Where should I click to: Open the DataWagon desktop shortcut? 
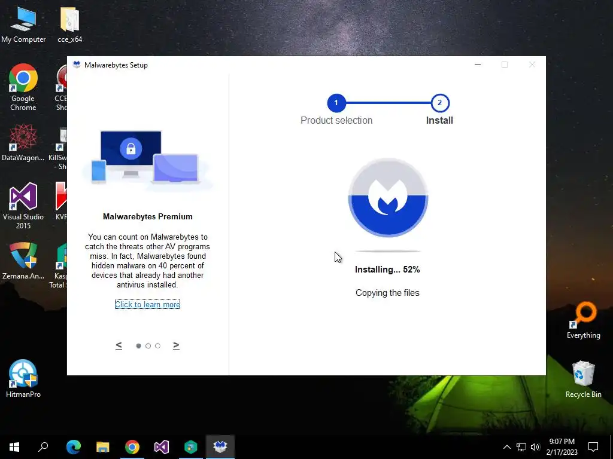pos(23,143)
